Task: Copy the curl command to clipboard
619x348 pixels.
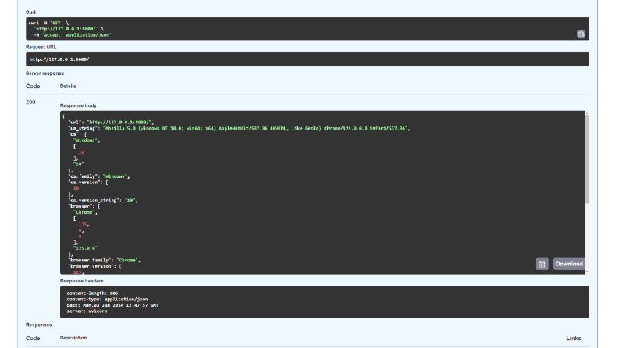Action: [x=581, y=34]
